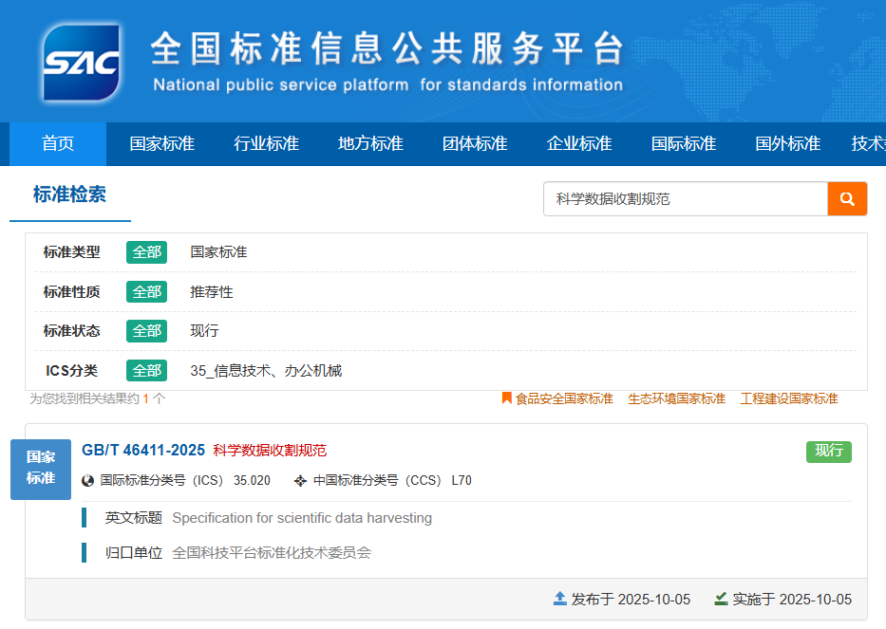This screenshot has height=629, width=886.
Task: Click the orange search magnifier button
Action: (x=847, y=199)
